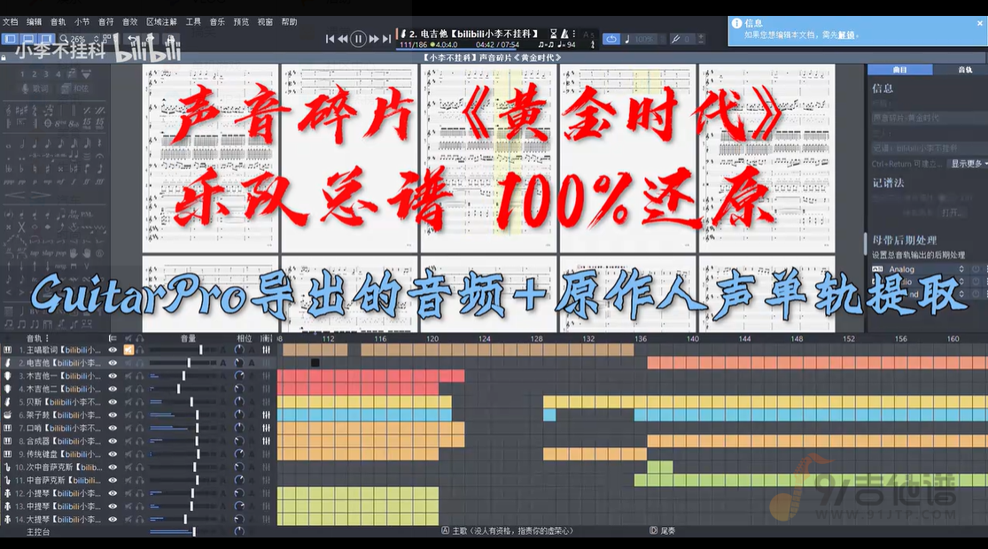Select track 11 中音萨克斯 row
Viewport: 988px width, 549px height.
click(137, 480)
